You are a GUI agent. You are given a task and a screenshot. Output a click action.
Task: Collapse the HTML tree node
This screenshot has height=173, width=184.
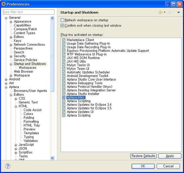[16, 107]
